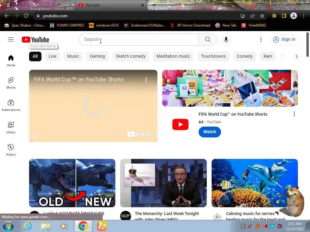The image size is (310, 232).
Task: Go back with the browser back arrow
Action: [x=7, y=16]
